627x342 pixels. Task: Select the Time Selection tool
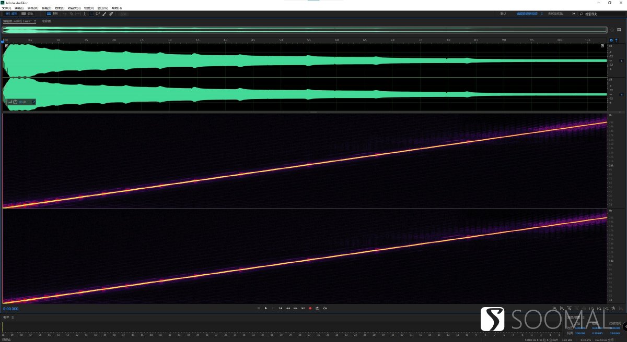[x=85, y=14]
